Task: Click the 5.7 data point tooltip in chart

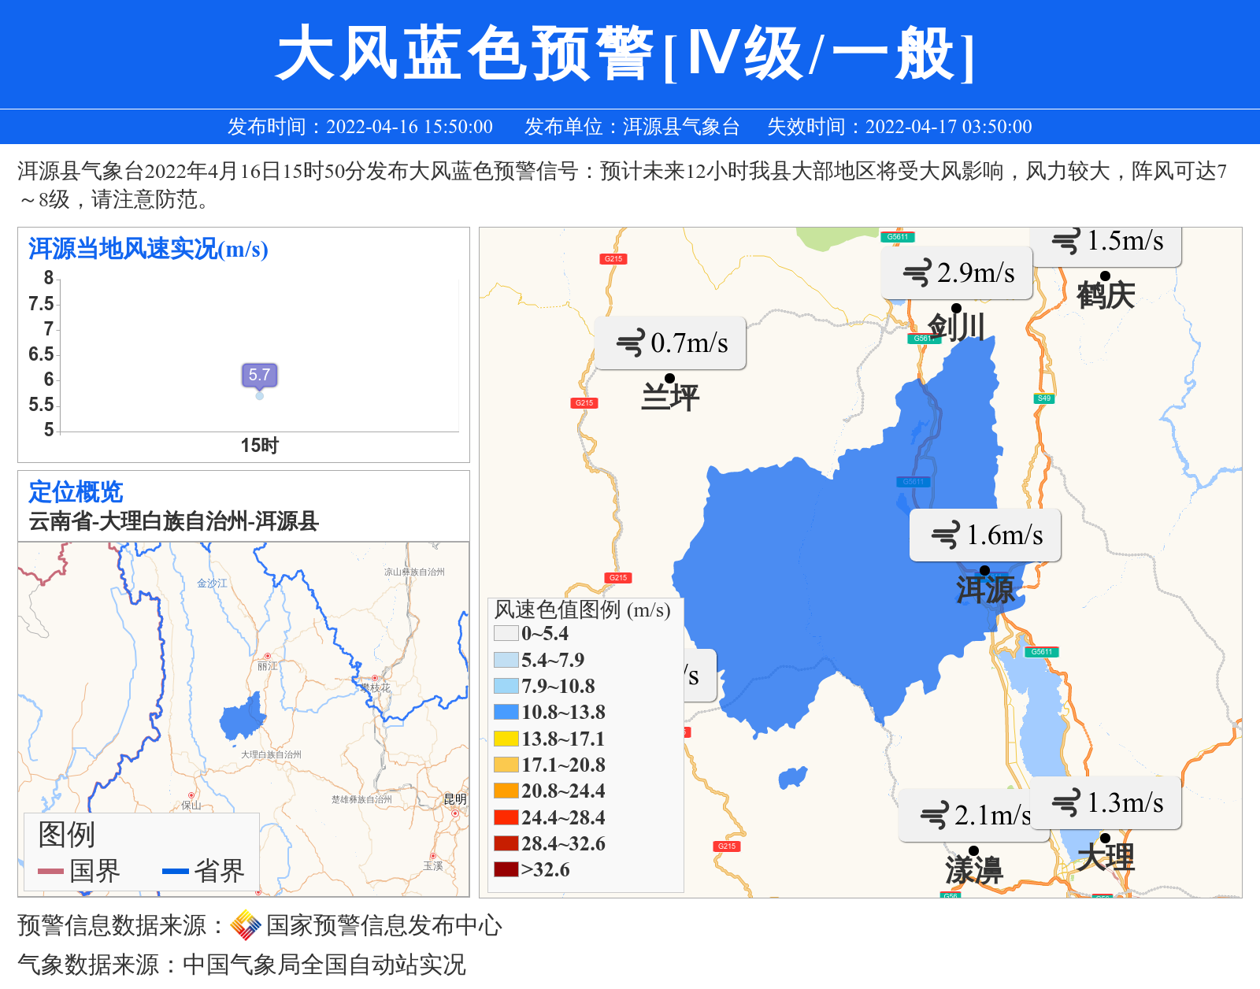Action: point(259,375)
